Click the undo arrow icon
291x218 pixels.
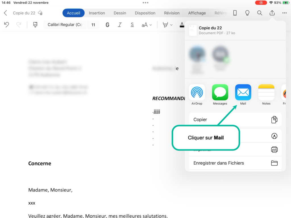7,25
